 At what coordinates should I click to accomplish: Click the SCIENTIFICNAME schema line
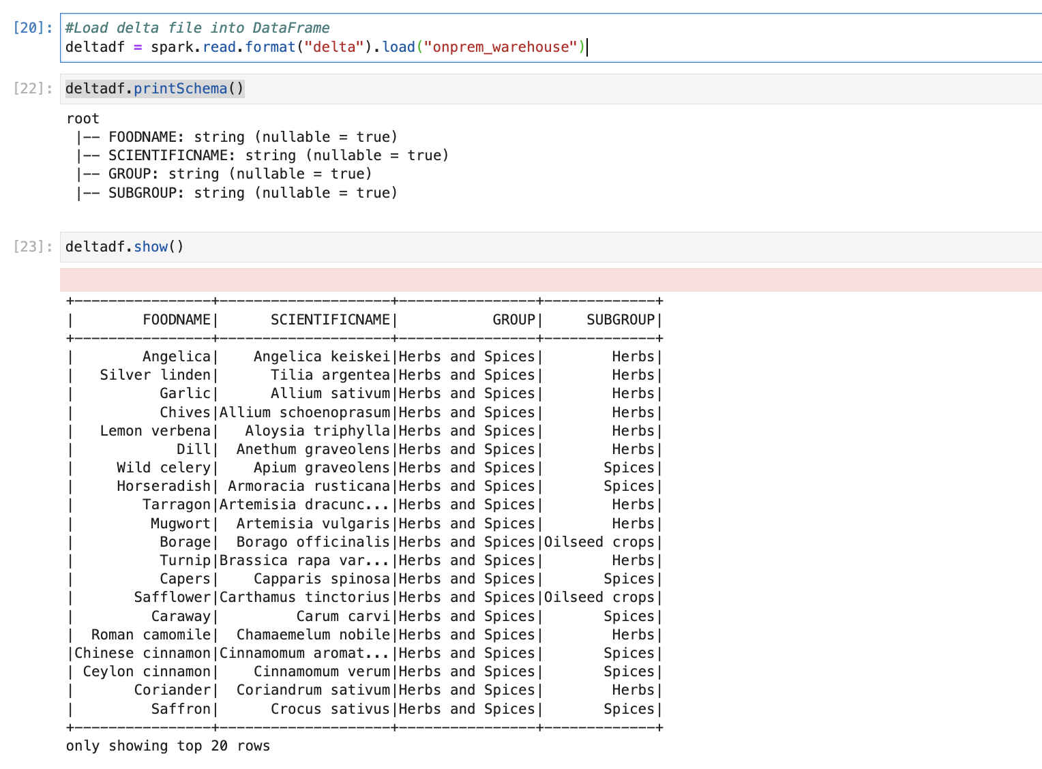click(x=278, y=155)
